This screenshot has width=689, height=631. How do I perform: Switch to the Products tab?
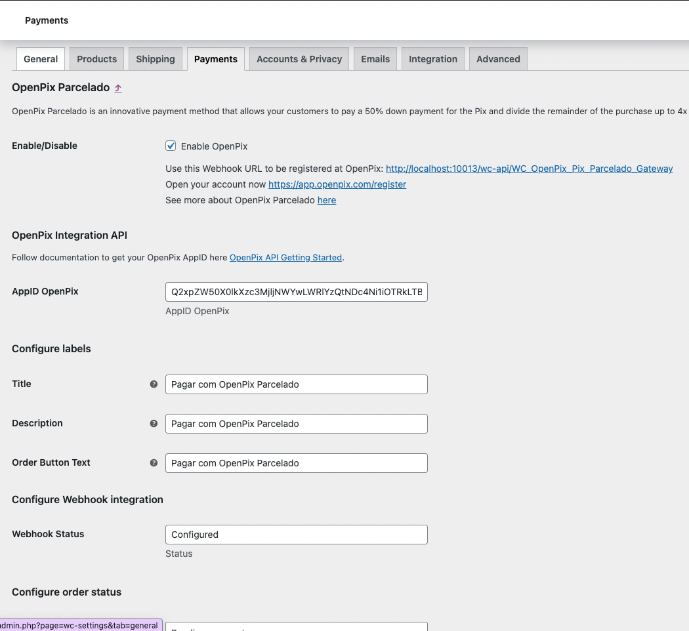click(x=96, y=59)
